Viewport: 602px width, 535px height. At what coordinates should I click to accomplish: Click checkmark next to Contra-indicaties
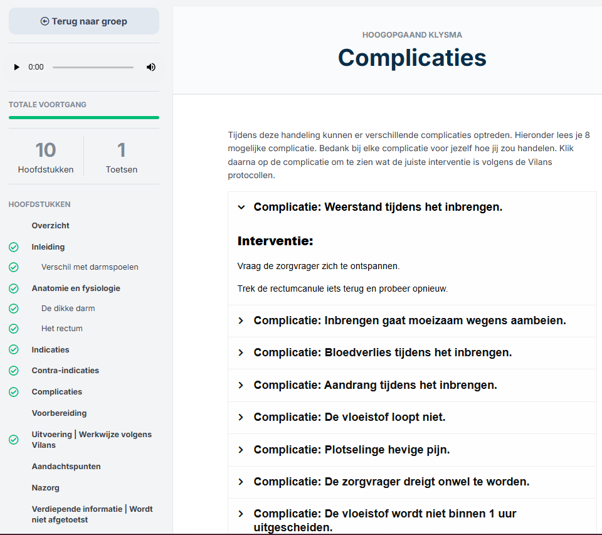click(x=14, y=371)
